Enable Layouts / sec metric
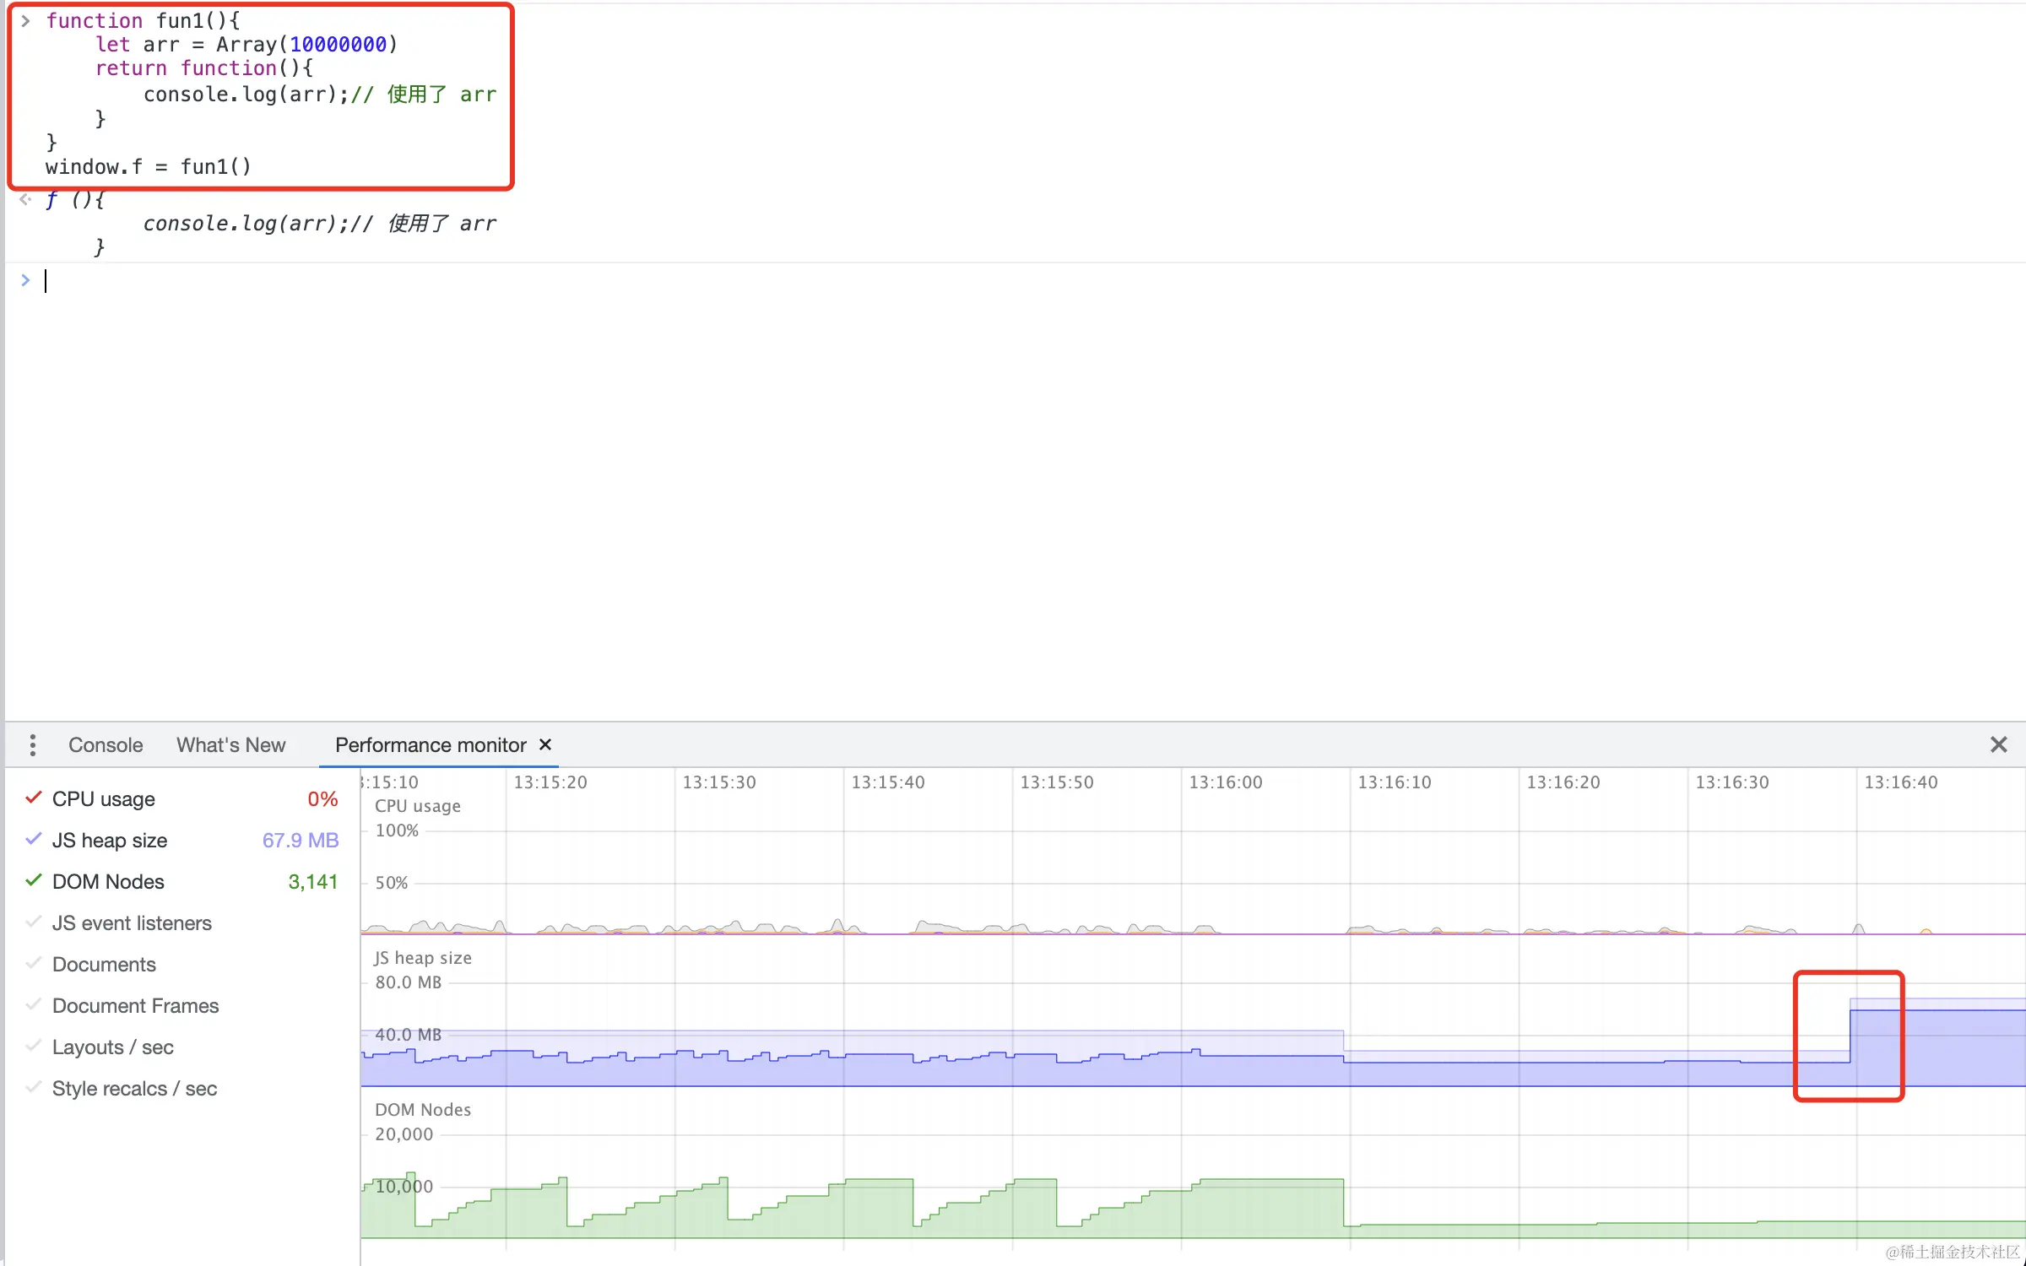The image size is (2026, 1266). pos(34,1047)
